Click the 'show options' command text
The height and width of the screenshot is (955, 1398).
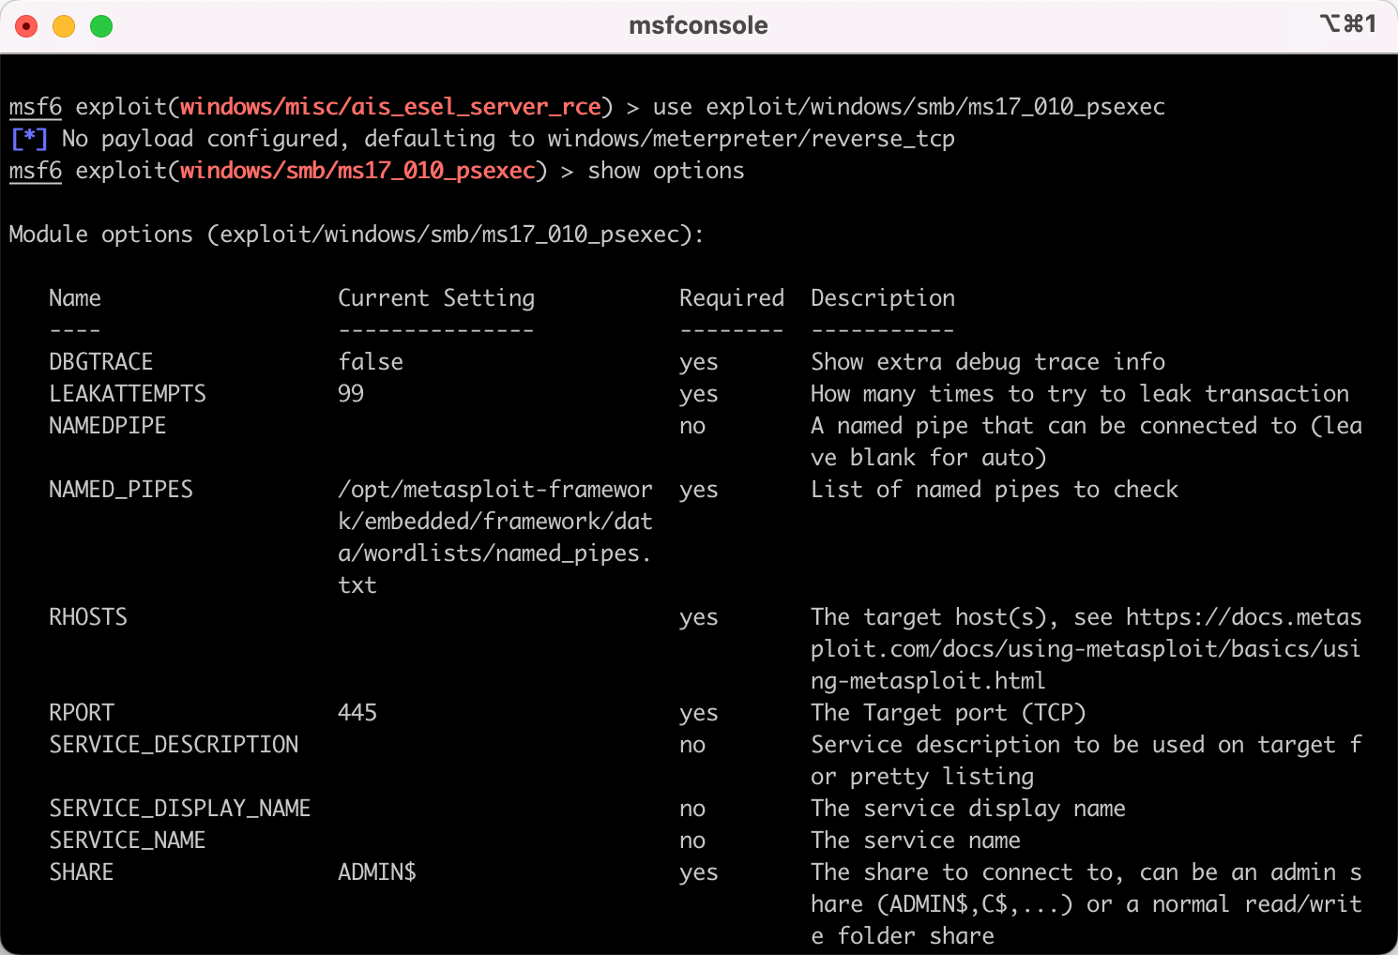666,171
